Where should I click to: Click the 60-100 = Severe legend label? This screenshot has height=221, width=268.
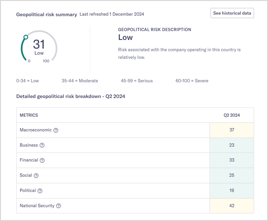192,81
